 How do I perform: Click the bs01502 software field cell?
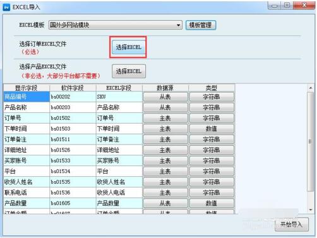73,118
